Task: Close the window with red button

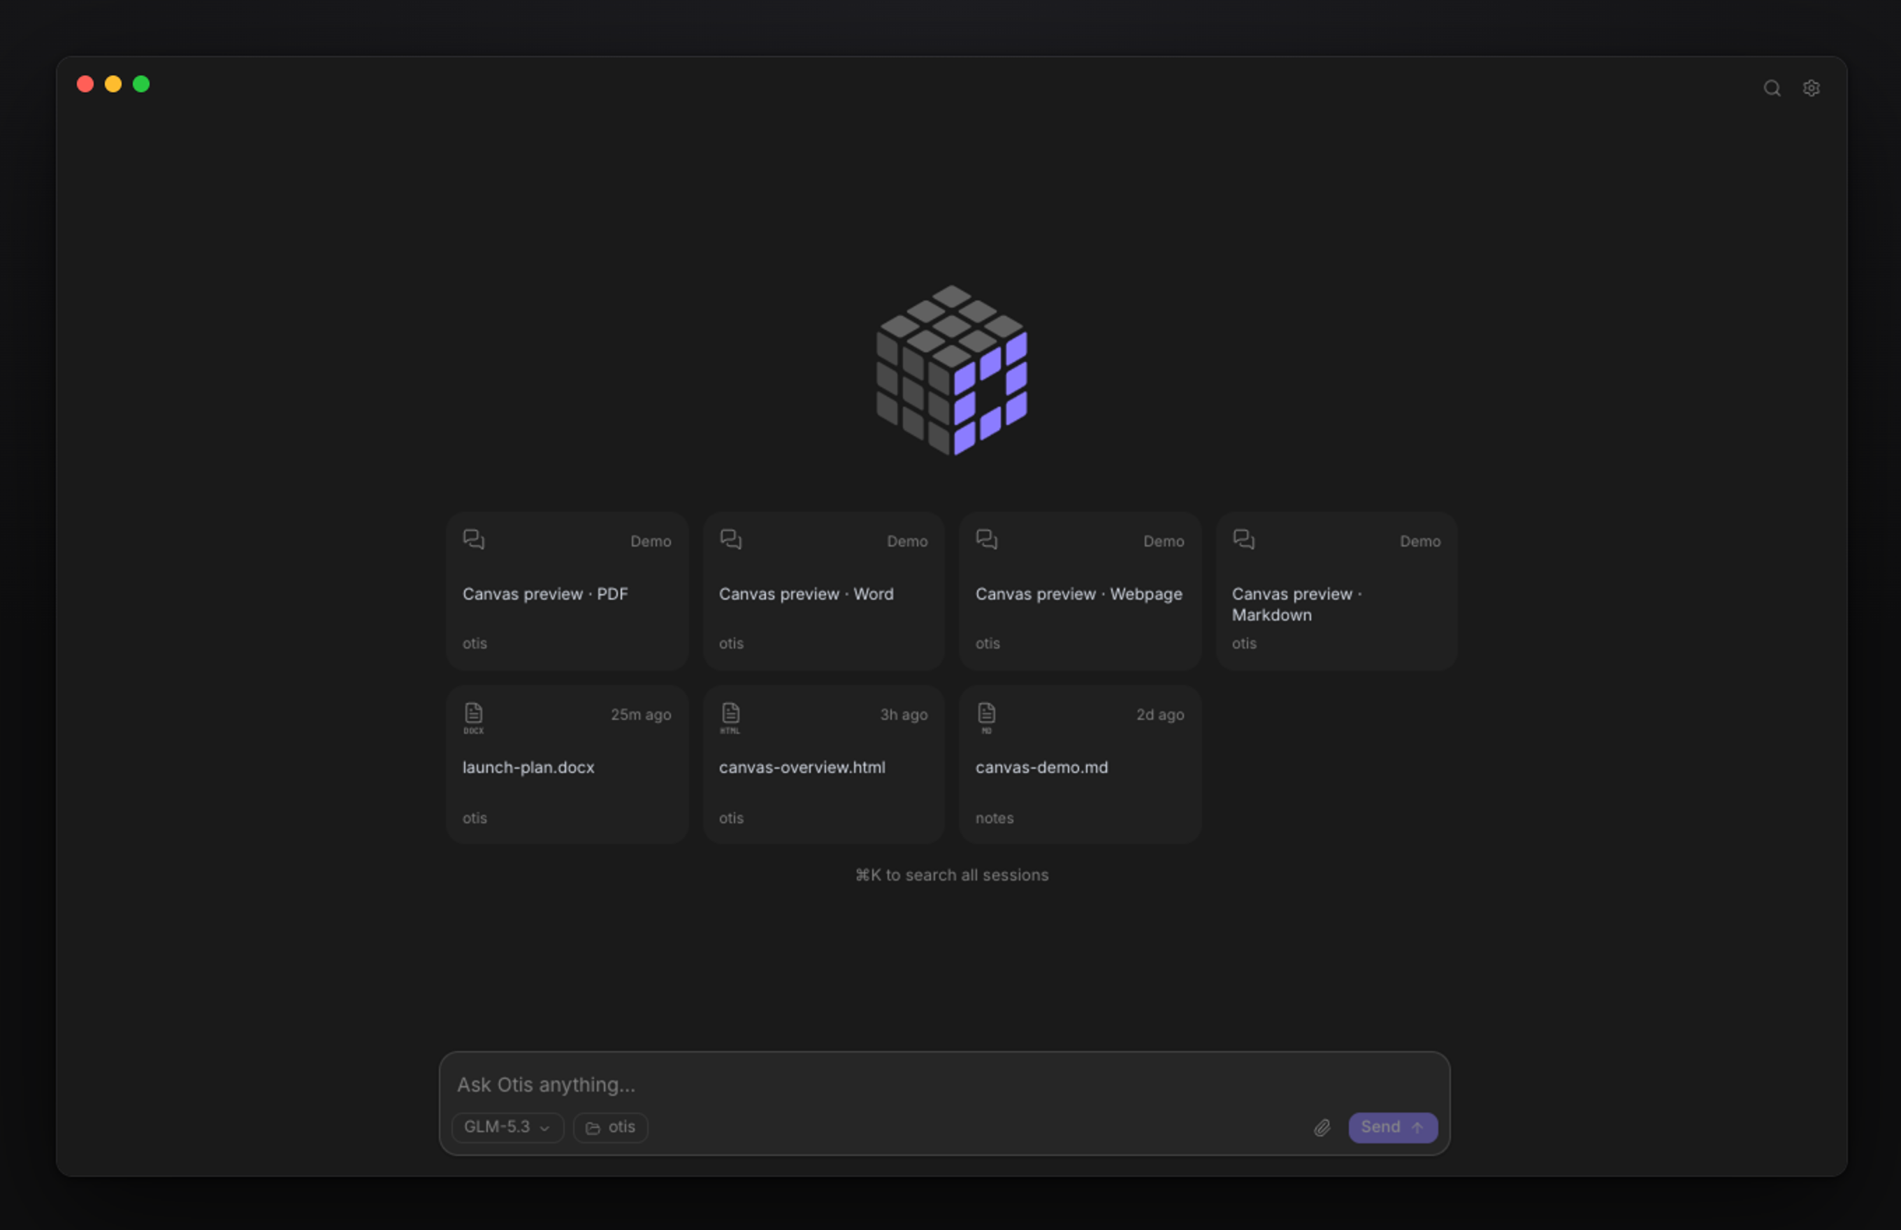Action: point(85,84)
